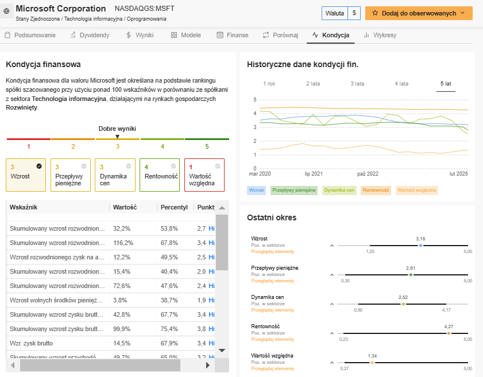The height and width of the screenshot is (377, 483).
Task: Select the 5 lat range
Action: (446, 84)
